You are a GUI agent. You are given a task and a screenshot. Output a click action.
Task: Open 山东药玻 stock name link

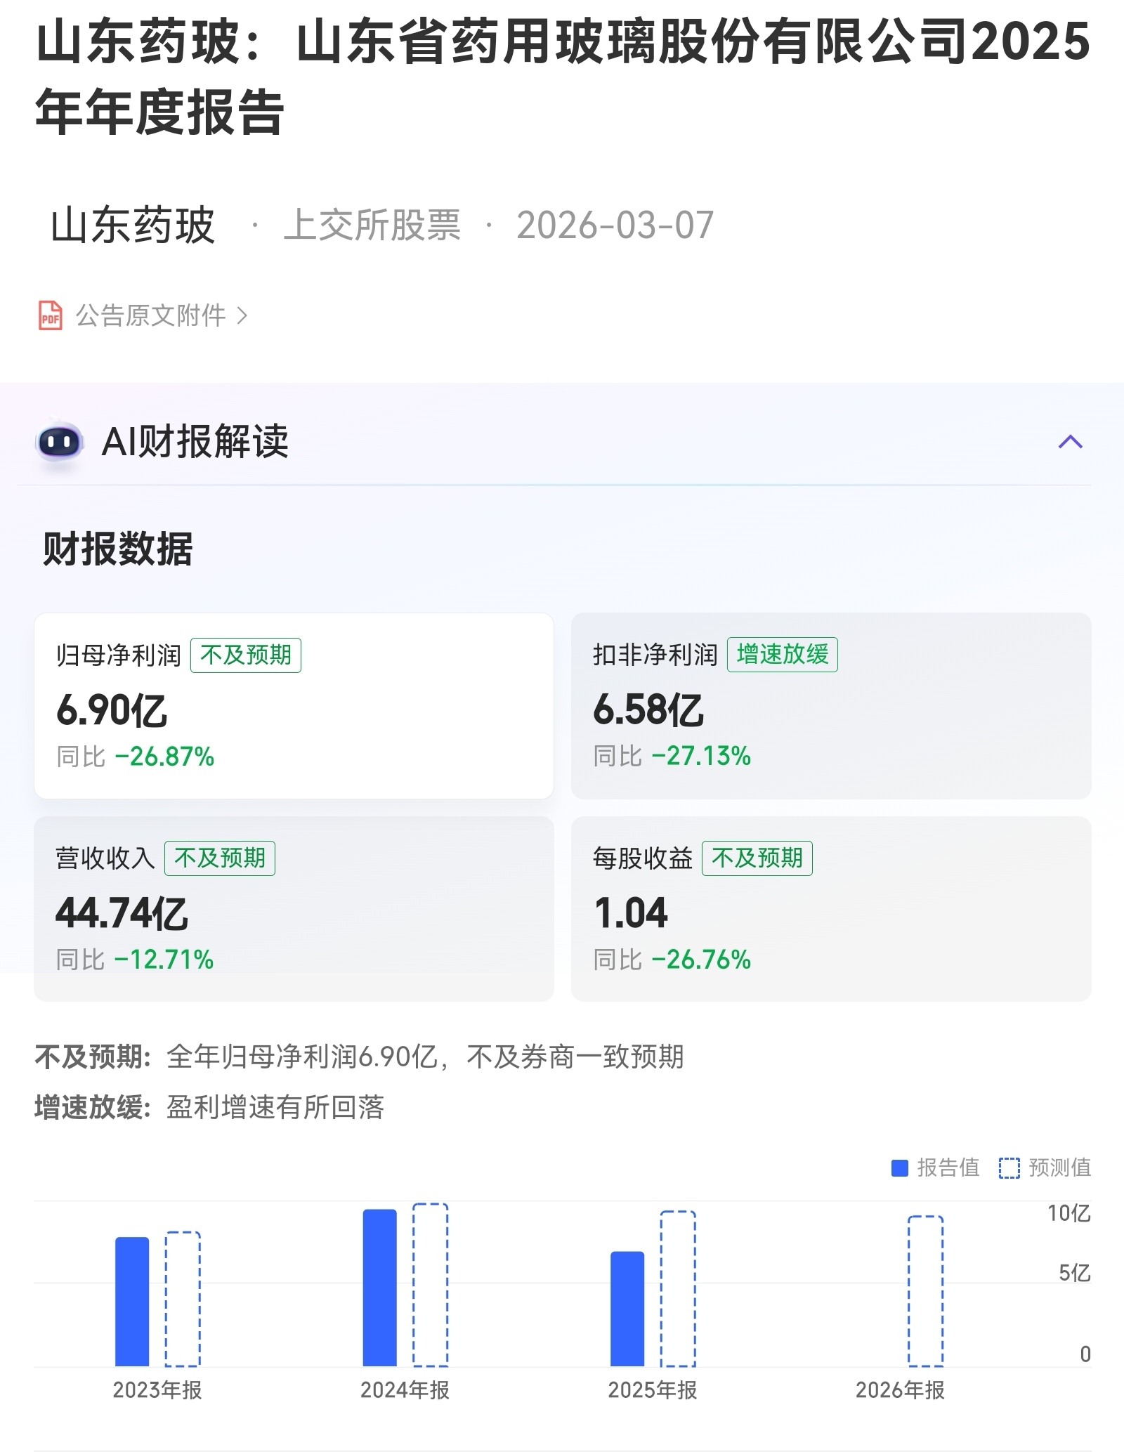(133, 225)
